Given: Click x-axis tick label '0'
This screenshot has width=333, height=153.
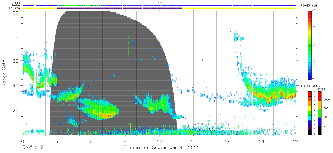Looking at the screenshot, I should 23,141.
